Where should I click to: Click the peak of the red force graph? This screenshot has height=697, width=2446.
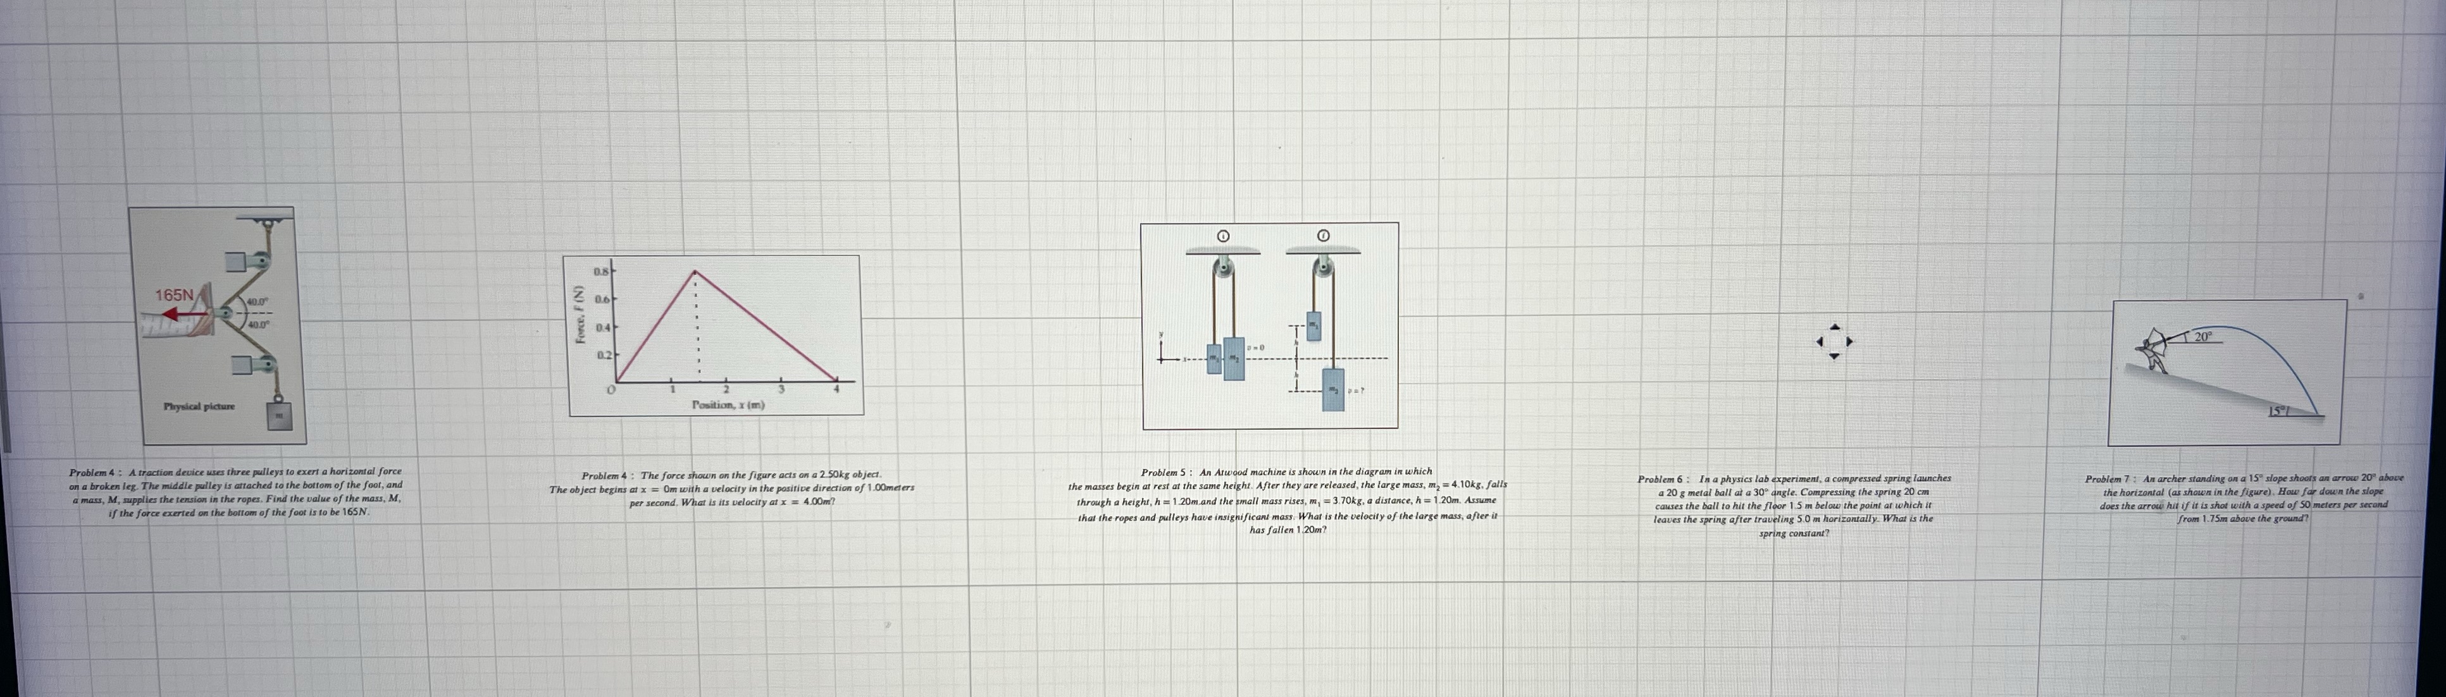[696, 271]
